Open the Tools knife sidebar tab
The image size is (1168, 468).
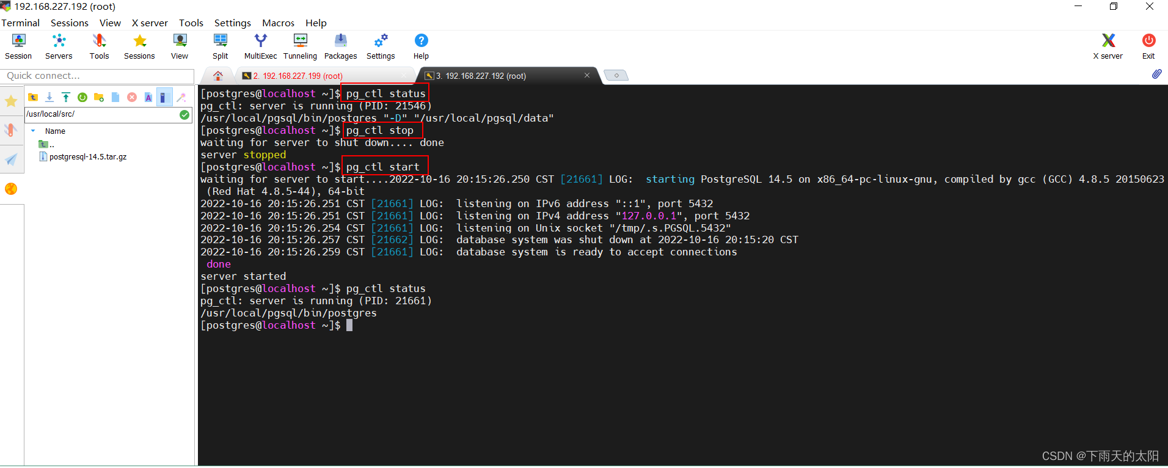tap(11, 130)
